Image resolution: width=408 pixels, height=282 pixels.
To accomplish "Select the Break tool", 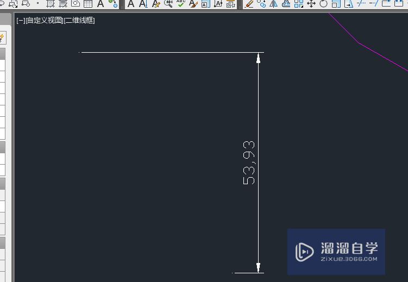I will coord(399,3).
